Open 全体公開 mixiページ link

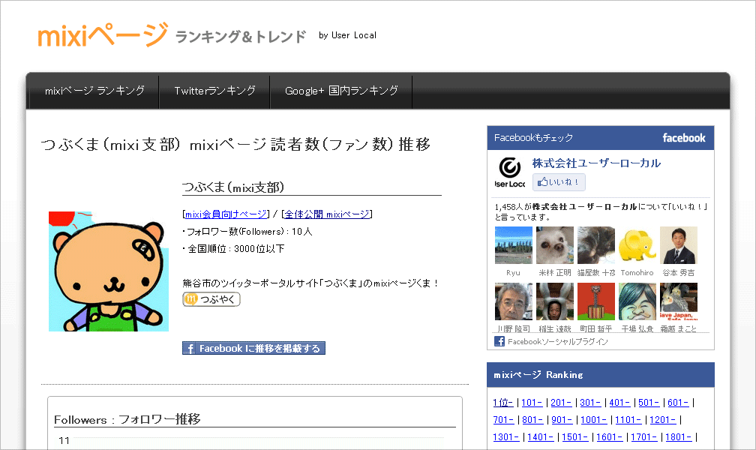click(x=327, y=214)
